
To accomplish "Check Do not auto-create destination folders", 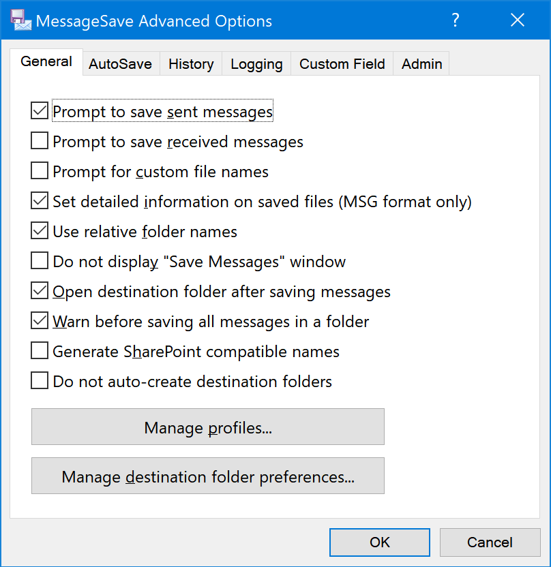I will (x=40, y=381).
